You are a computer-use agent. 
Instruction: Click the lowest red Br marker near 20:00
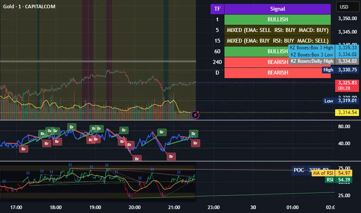(x=137, y=158)
